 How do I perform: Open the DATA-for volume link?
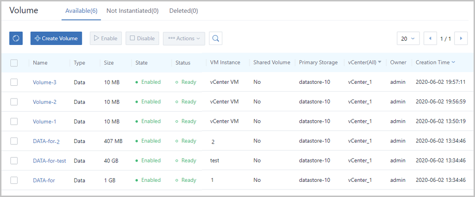click(44, 180)
